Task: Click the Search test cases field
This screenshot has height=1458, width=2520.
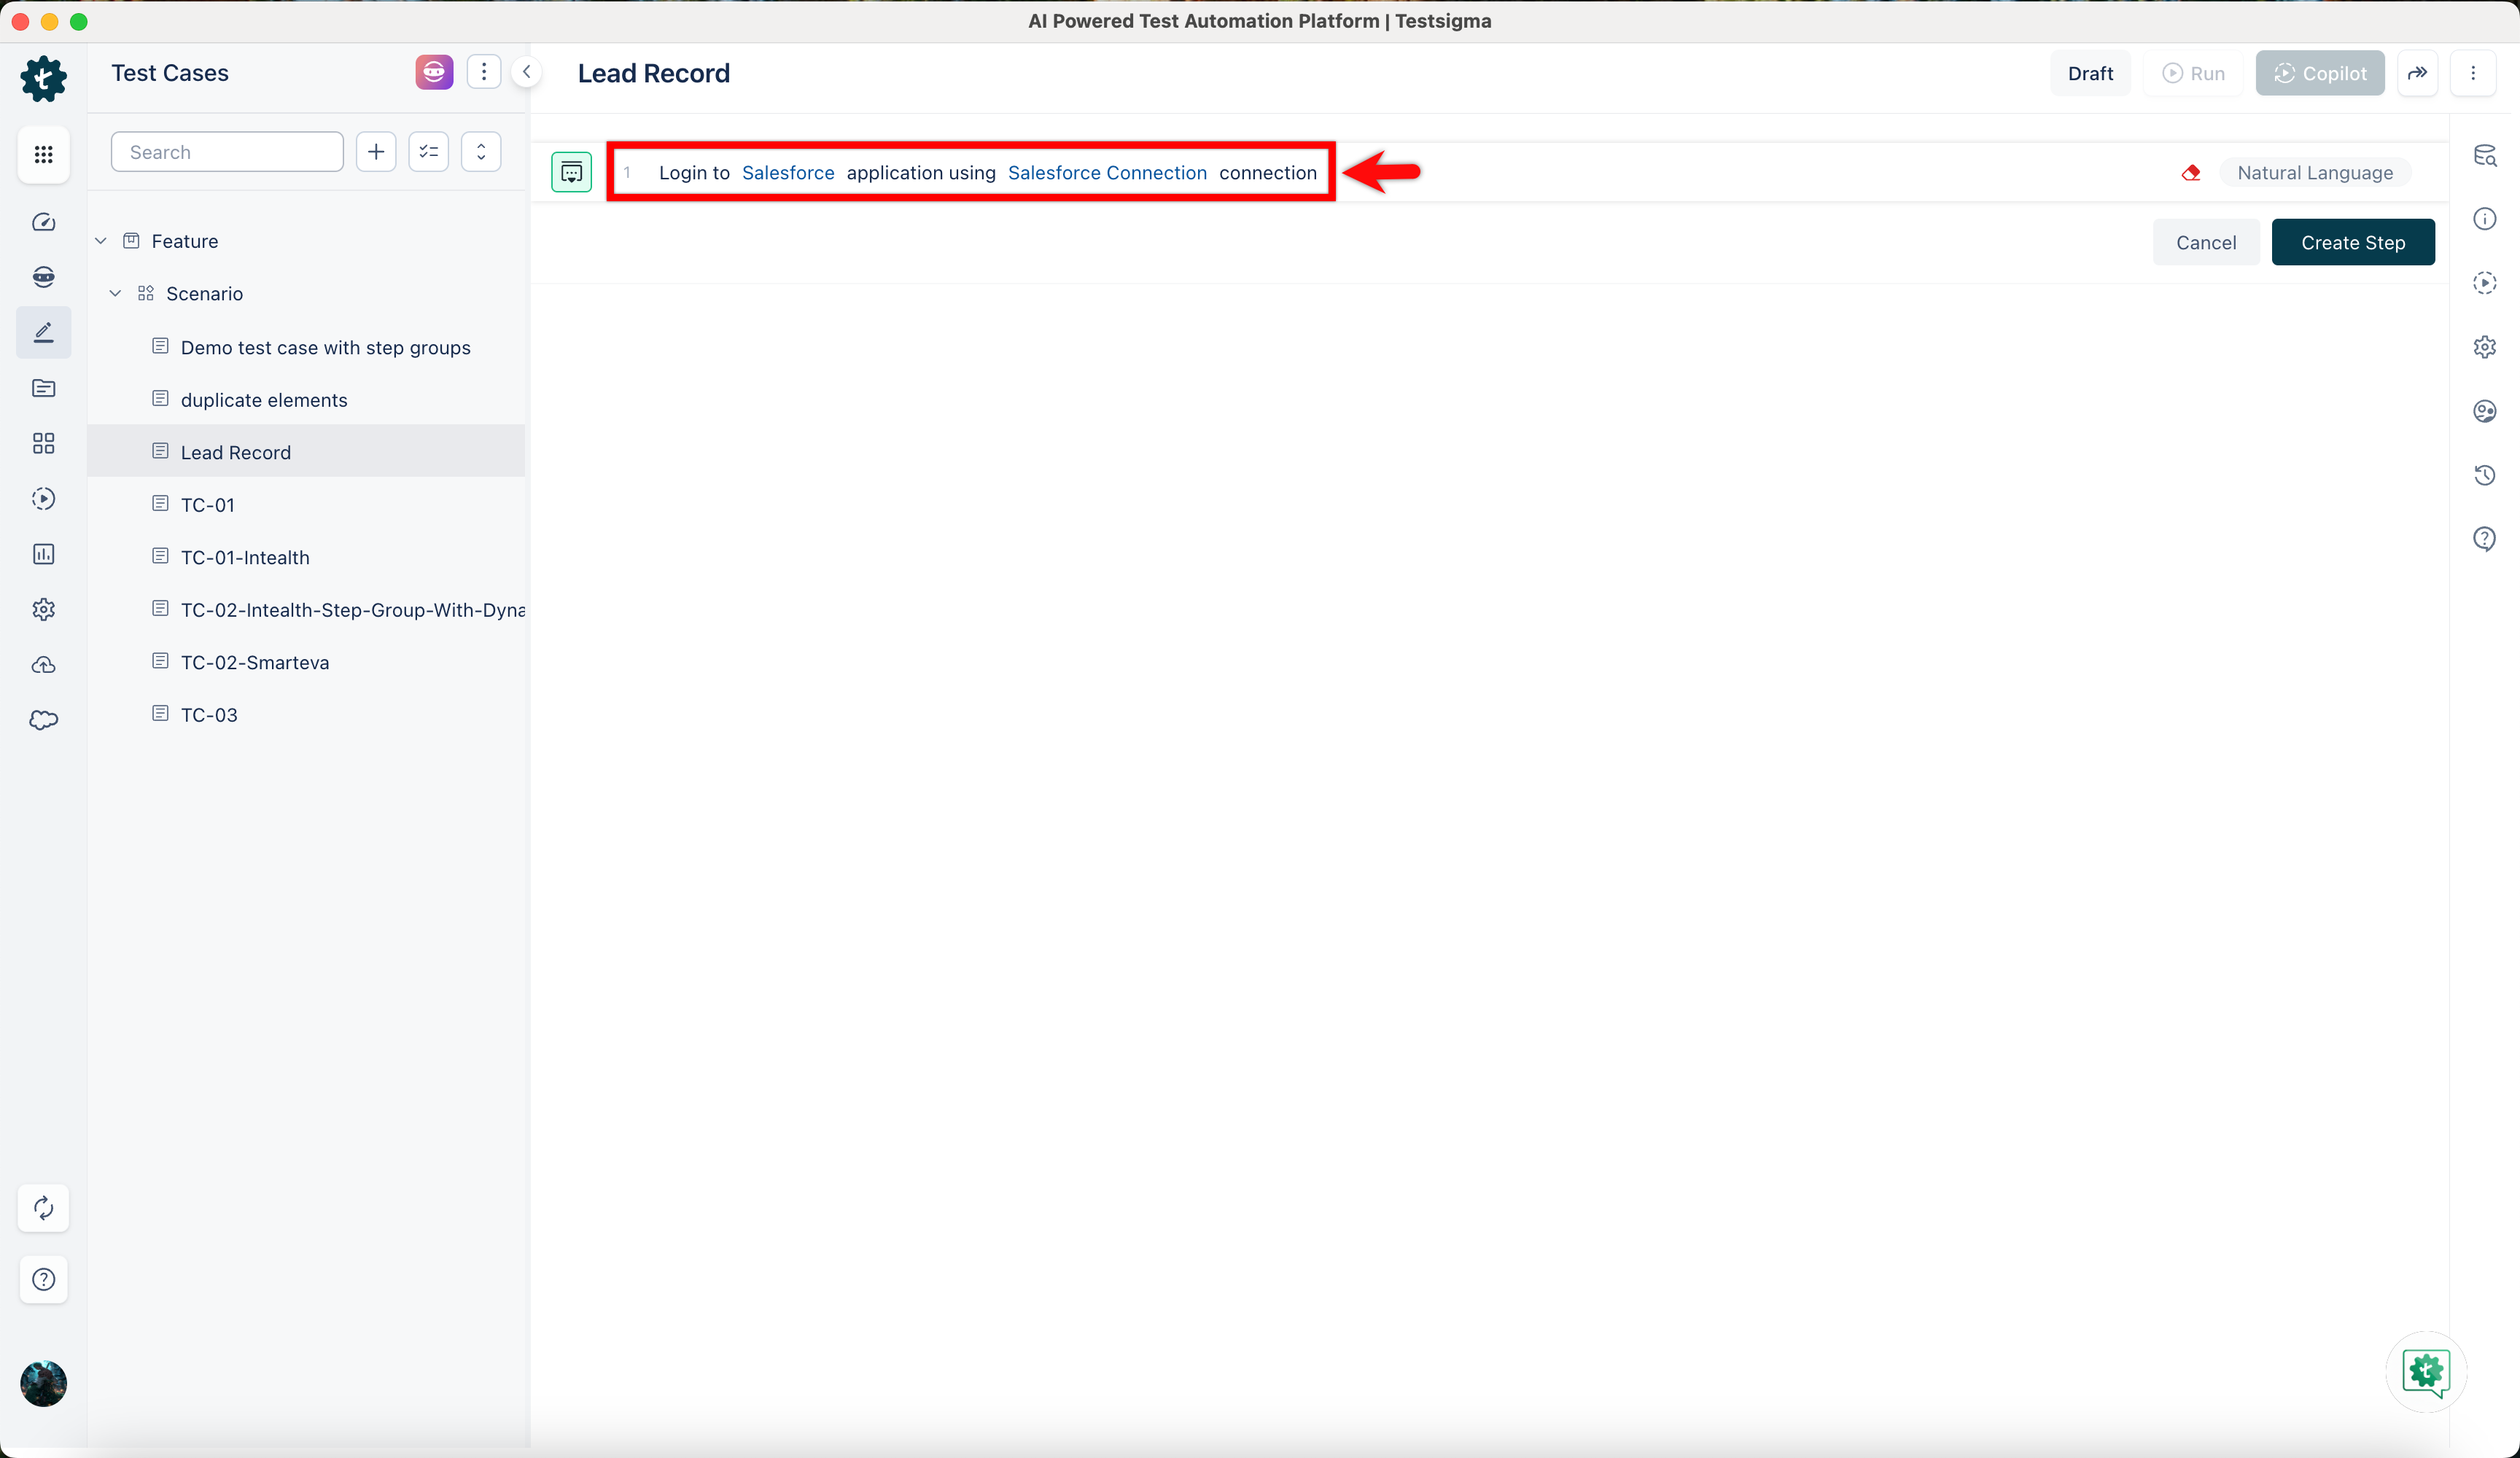Action: point(227,152)
